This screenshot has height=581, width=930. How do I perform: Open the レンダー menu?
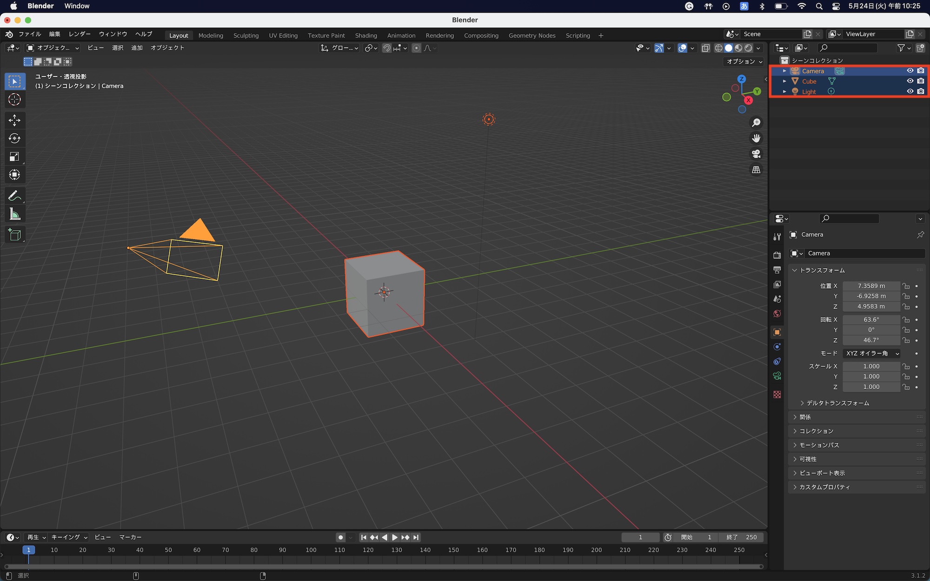point(80,34)
